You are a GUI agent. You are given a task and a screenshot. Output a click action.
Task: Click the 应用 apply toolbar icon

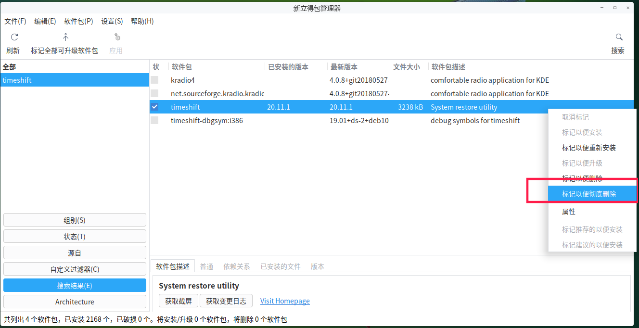116,37
